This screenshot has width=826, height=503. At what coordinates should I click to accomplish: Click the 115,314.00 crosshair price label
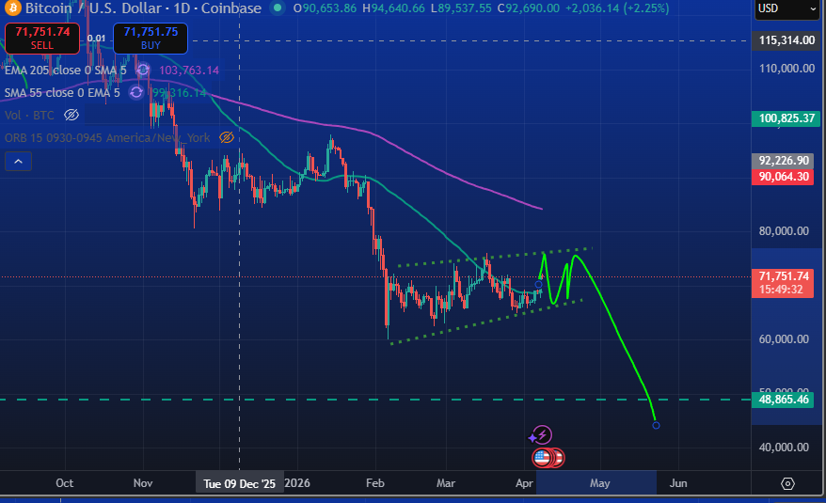[x=786, y=40]
